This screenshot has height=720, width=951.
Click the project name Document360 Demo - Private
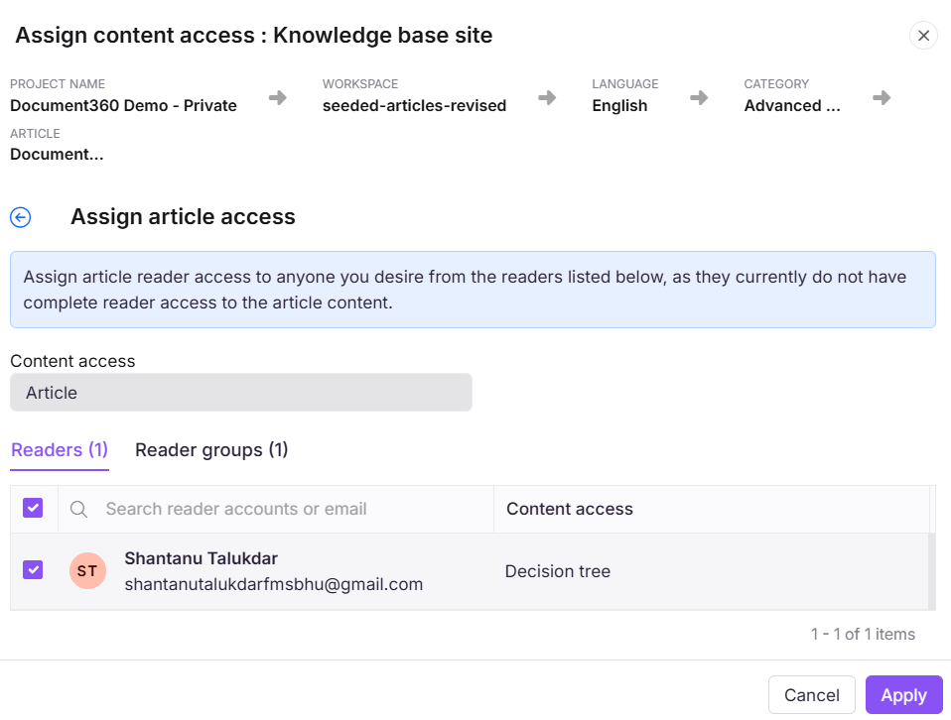[x=123, y=105]
